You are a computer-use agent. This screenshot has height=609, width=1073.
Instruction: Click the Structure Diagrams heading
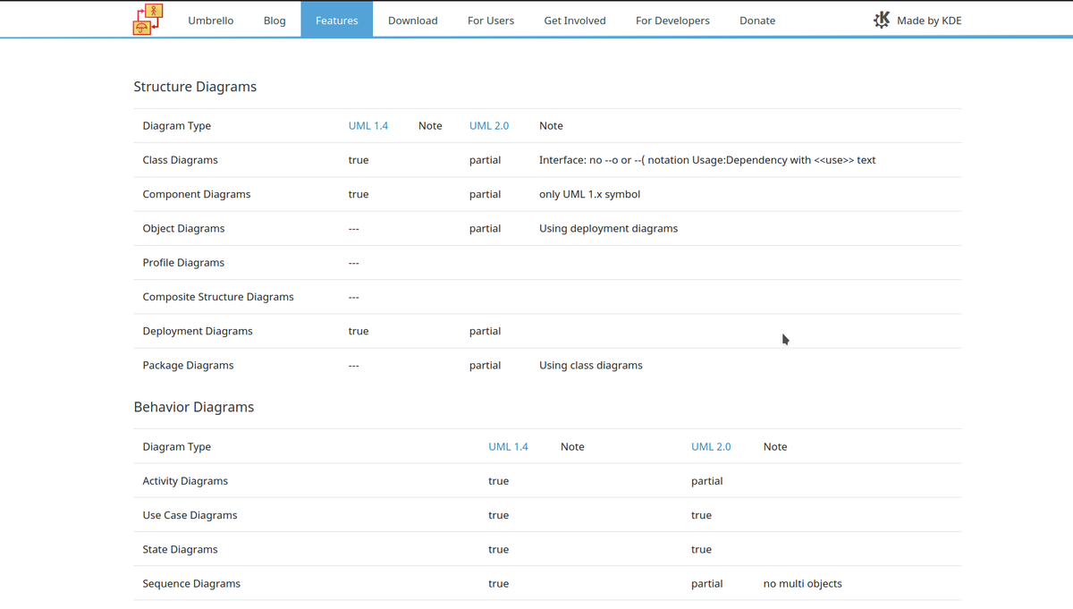click(195, 87)
